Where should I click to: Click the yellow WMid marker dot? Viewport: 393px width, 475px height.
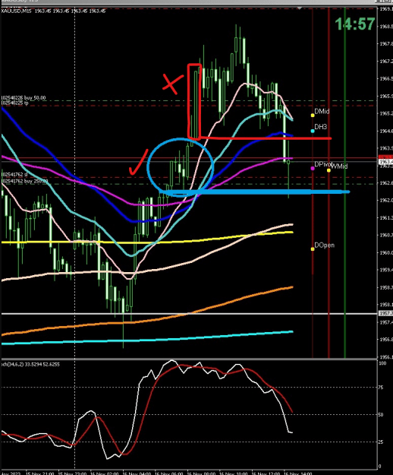329,170
